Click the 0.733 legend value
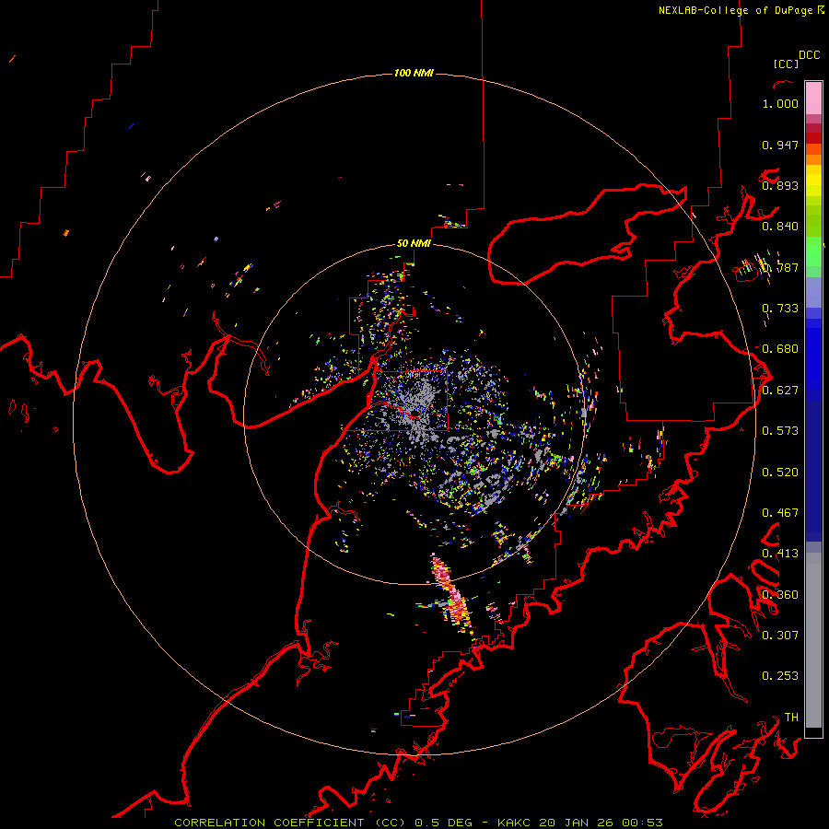 [780, 309]
